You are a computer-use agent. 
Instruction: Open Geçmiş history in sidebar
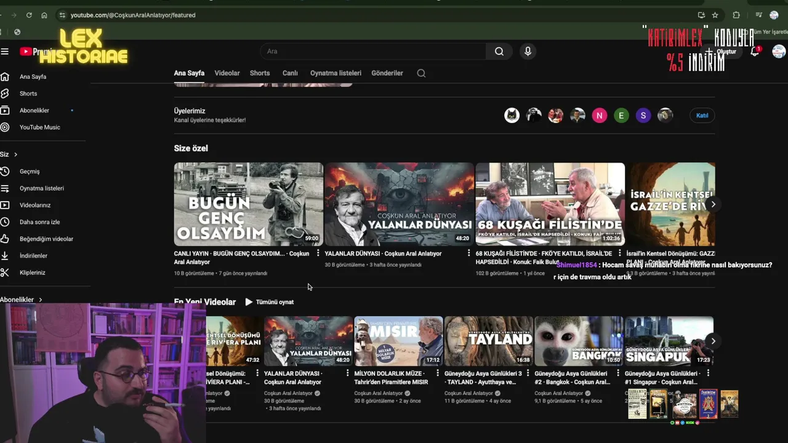coord(30,172)
